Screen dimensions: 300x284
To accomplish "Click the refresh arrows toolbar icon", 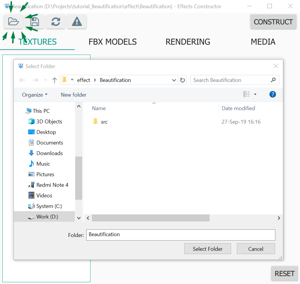I will (56, 22).
